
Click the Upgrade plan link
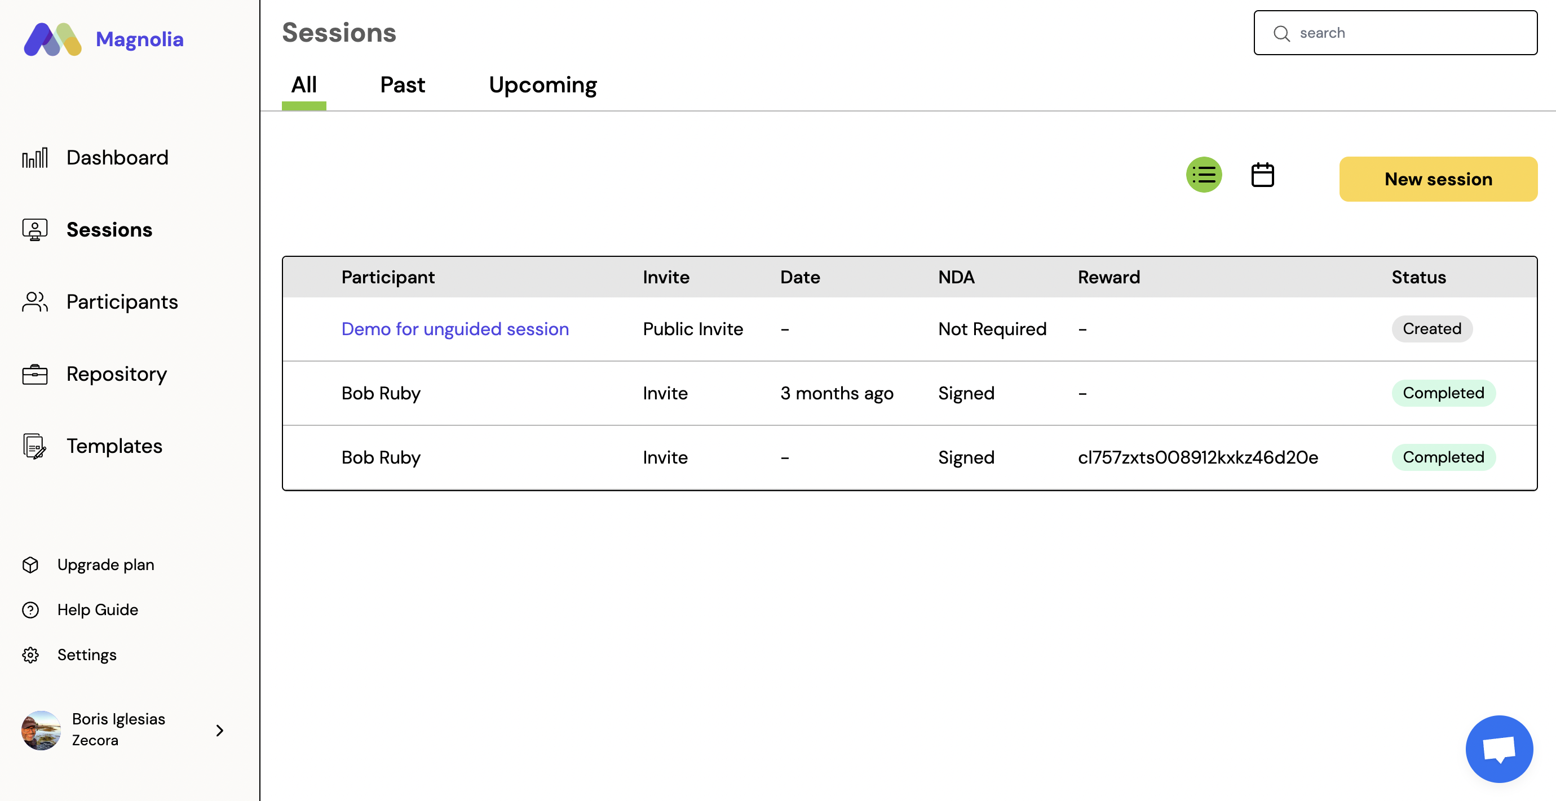coord(105,564)
